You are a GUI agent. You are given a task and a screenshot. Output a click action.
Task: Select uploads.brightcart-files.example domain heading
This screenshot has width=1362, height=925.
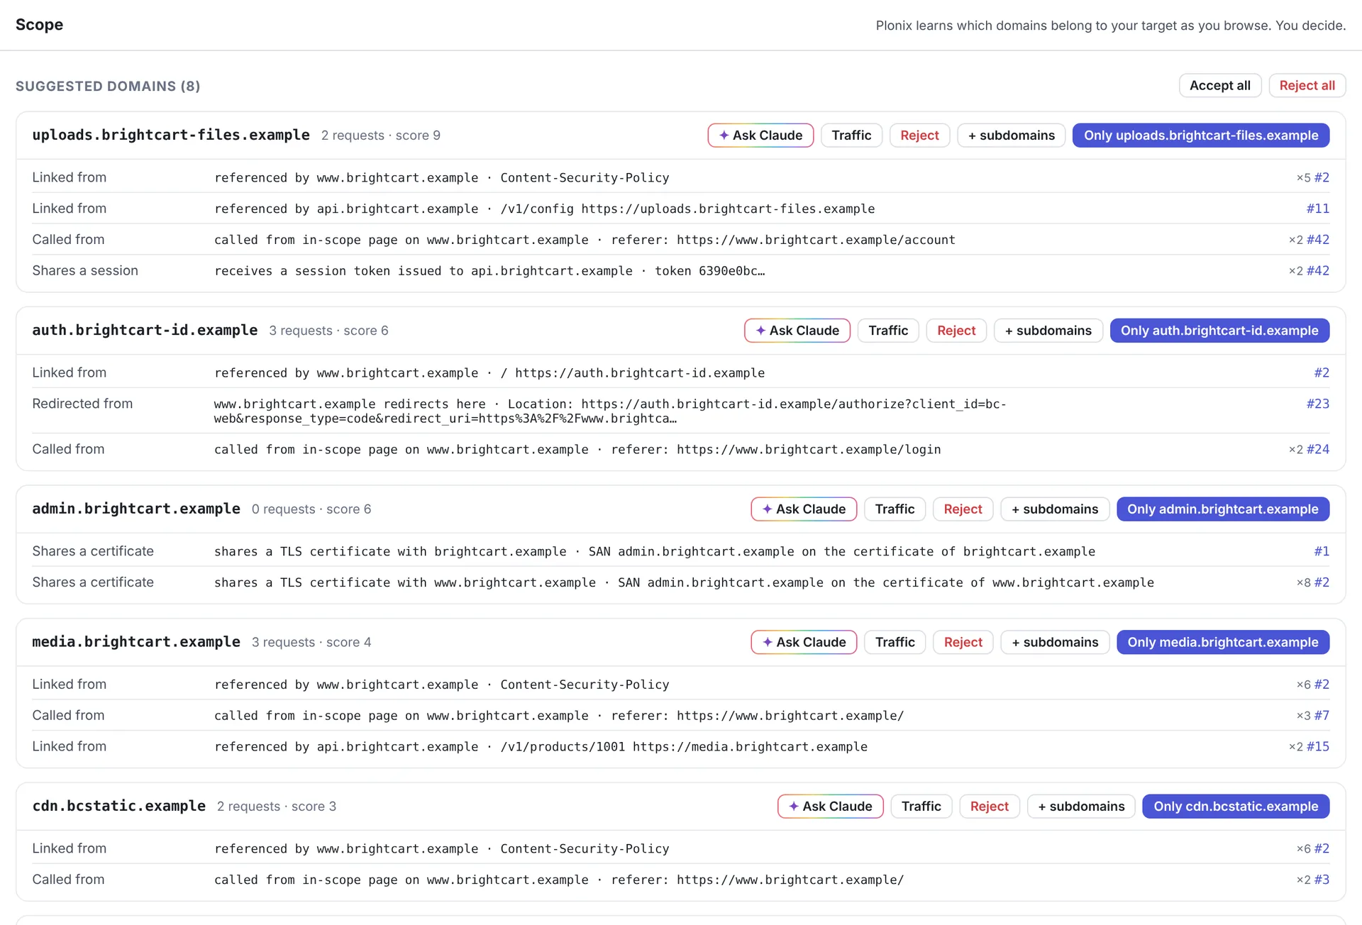(x=171, y=135)
